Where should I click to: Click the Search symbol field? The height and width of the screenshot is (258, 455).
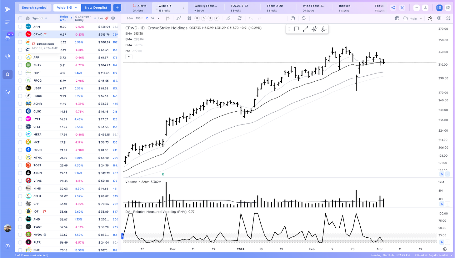(x=35, y=8)
